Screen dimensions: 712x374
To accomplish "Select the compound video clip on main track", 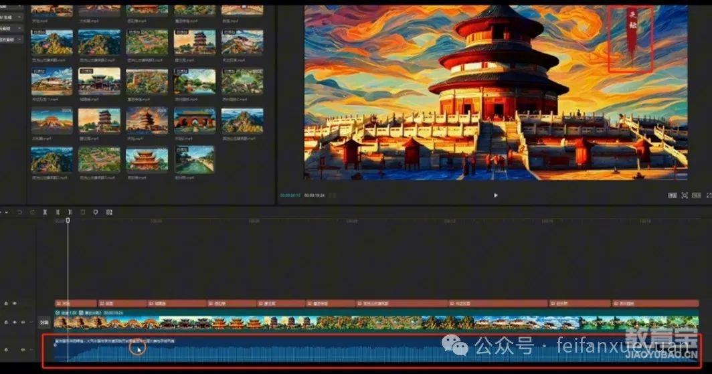I will [376, 320].
